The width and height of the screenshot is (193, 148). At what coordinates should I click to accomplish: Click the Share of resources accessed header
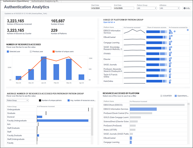click(x=157, y=27)
